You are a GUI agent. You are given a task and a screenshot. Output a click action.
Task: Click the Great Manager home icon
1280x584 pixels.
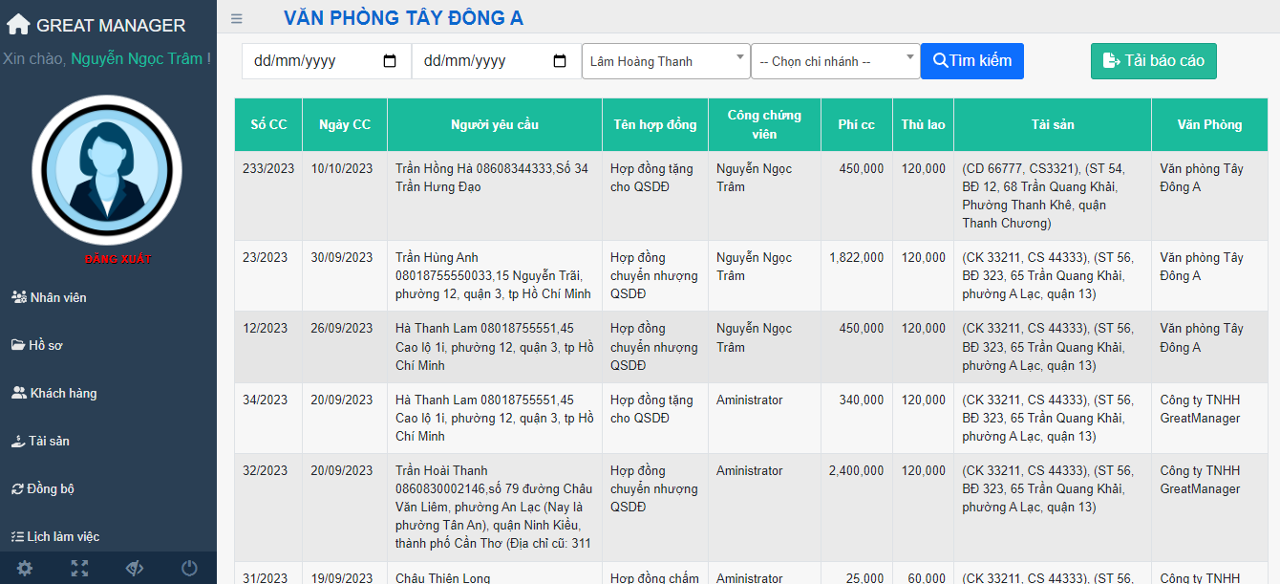(18, 24)
